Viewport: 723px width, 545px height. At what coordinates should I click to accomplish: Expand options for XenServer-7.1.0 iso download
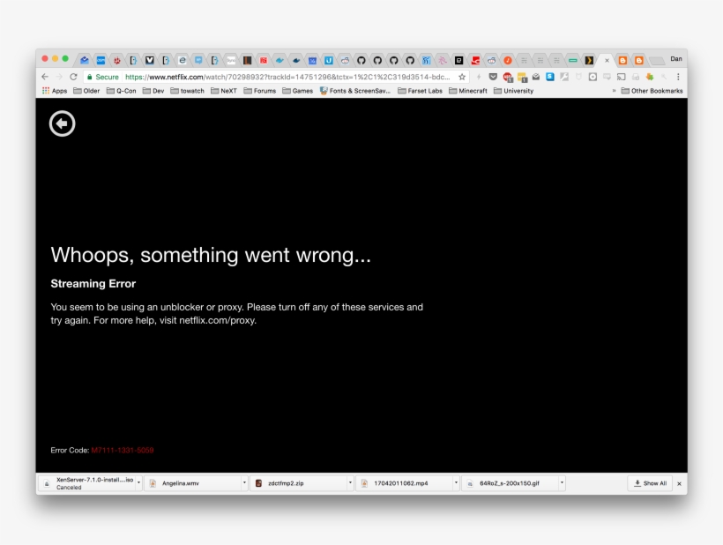click(138, 482)
